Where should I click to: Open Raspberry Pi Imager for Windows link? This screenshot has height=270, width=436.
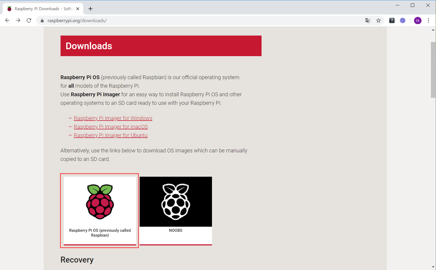(x=113, y=118)
